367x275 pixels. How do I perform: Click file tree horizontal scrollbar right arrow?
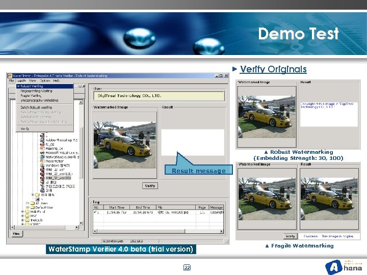77,227
